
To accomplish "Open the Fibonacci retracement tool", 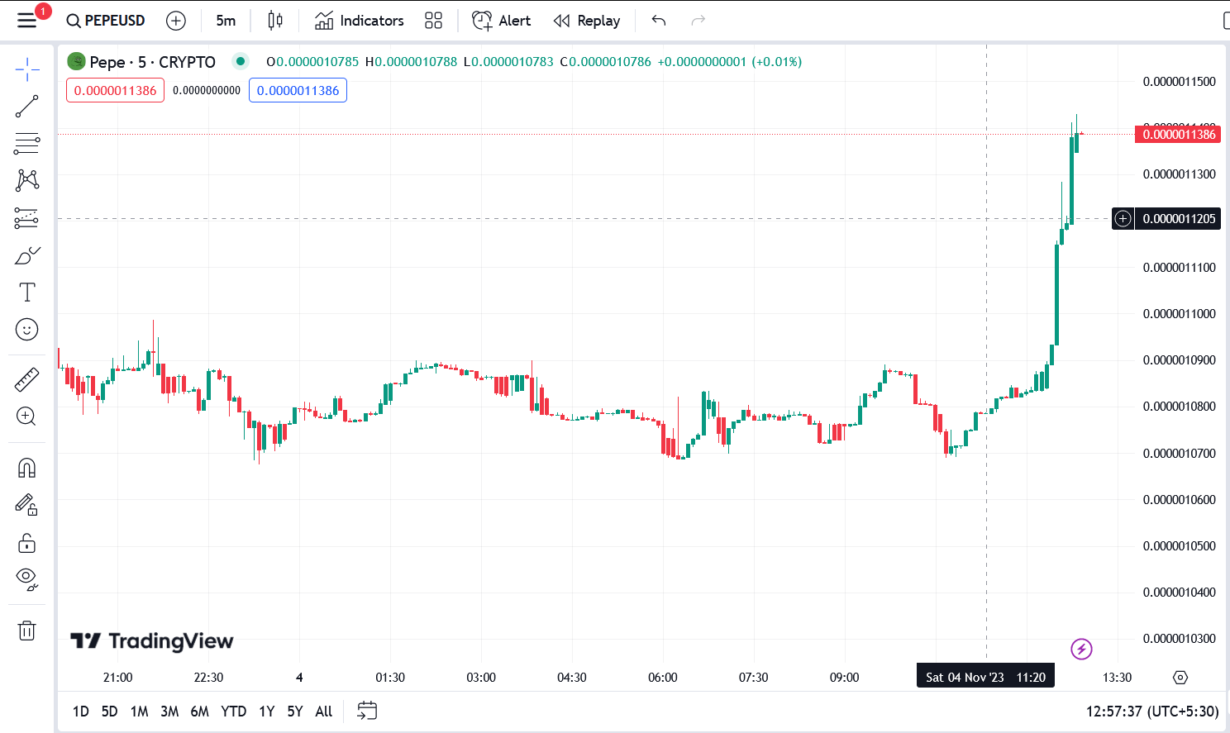I will (x=26, y=144).
